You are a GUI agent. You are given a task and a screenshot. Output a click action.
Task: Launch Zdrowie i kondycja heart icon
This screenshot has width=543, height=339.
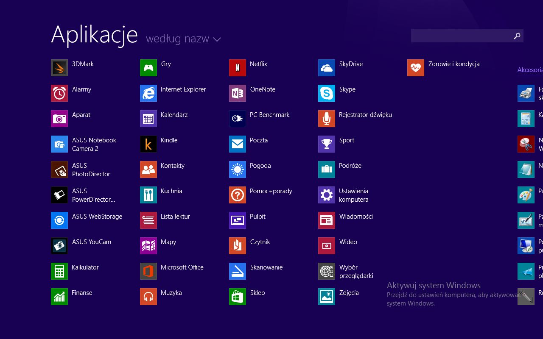(x=416, y=68)
